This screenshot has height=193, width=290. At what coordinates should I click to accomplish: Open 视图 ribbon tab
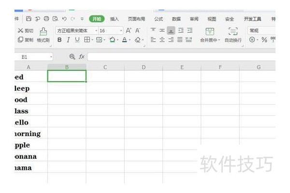[x=212, y=19]
